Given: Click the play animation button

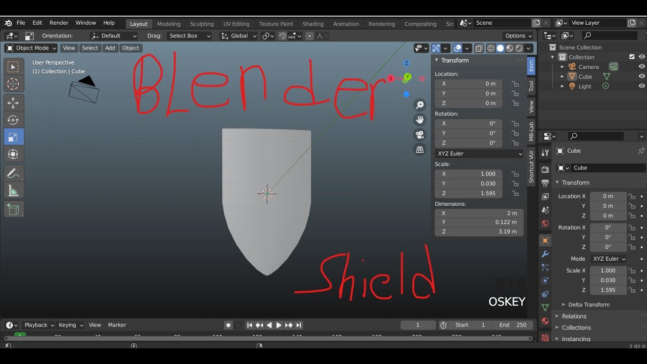Looking at the screenshot, I should click(x=279, y=325).
